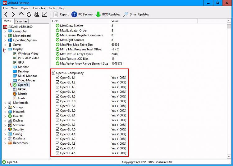Switch to the Favorites tab
This screenshot has width=233, height=166.
pyautogui.click(x=21, y=21)
